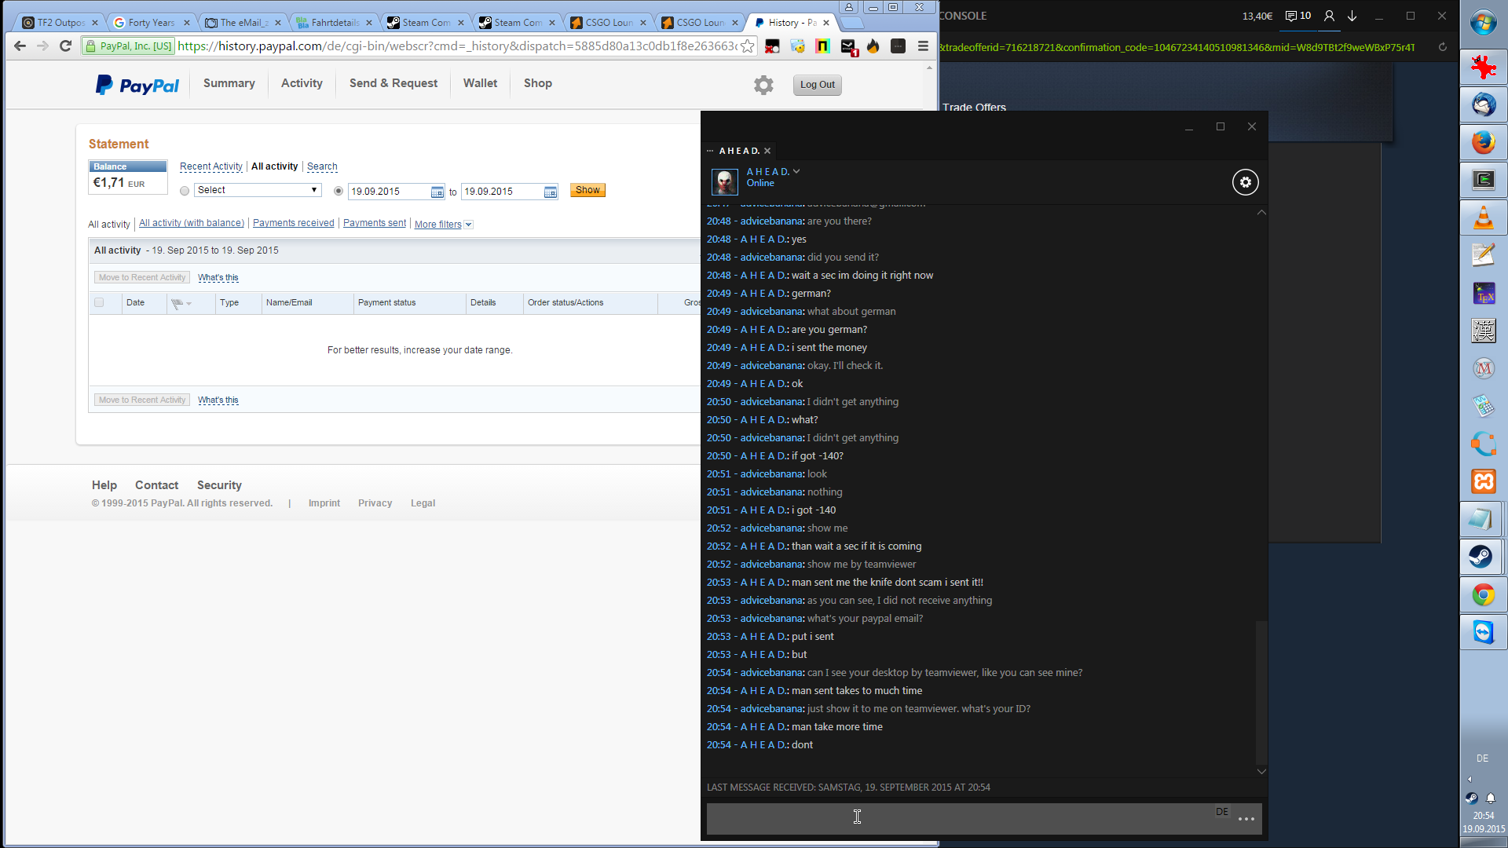The height and width of the screenshot is (848, 1508).
Task: Open the Select period dropdown
Action: click(x=258, y=190)
